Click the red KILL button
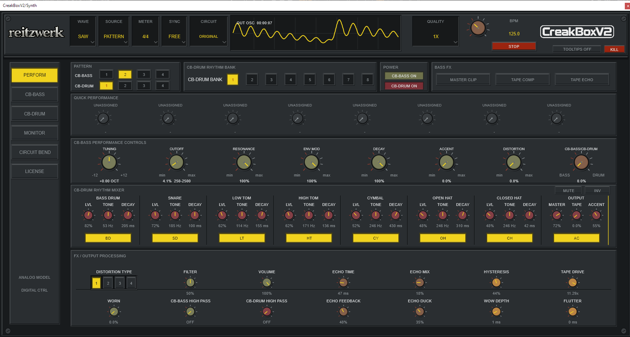The height and width of the screenshot is (337, 630). pyautogui.click(x=614, y=49)
